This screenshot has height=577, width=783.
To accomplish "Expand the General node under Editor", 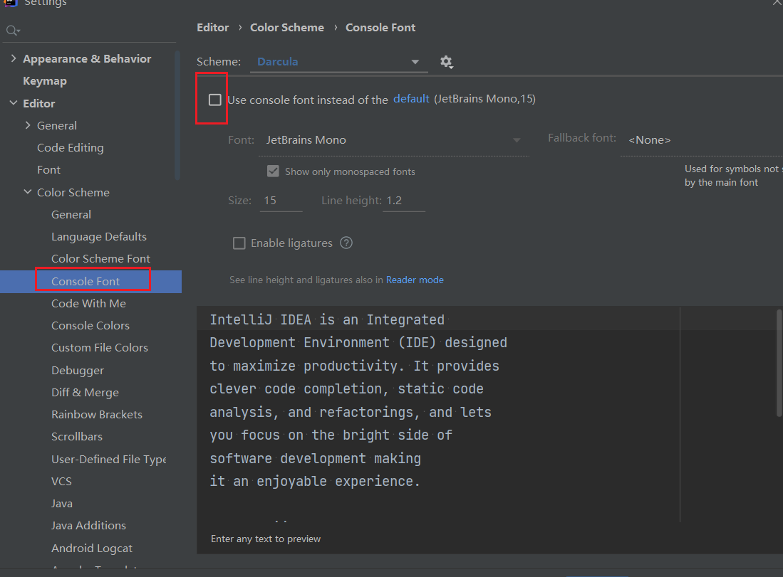I will pos(28,125).
